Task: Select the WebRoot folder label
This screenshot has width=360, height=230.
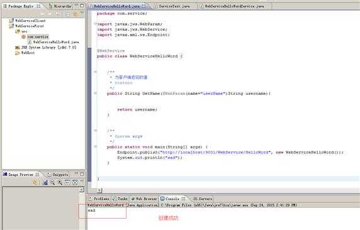Action: [x=28, y=53]
